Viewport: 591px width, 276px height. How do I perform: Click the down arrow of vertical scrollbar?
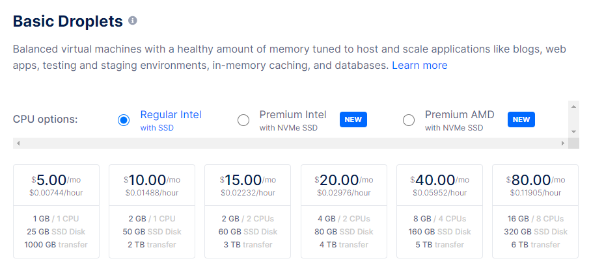click(x=573, y=132)
